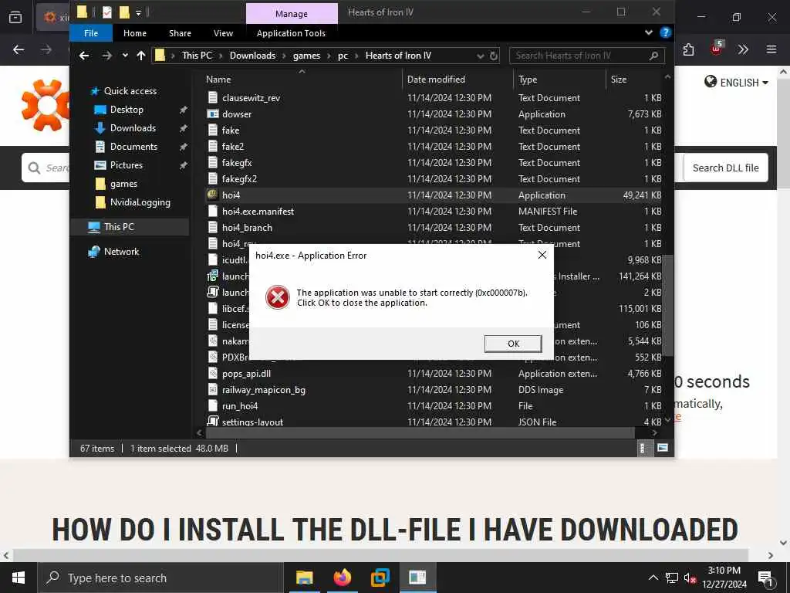Open the ENGLISH language dropdown in browser
Image resolution: width=790 pixels, height=593 pixels.
[x=736, y=82]
